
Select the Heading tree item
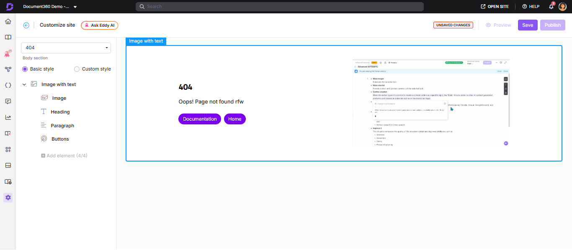(60, 112)
